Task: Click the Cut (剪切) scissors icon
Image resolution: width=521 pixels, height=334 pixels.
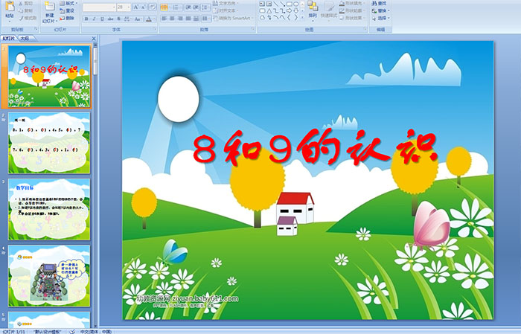Action: 22,3
